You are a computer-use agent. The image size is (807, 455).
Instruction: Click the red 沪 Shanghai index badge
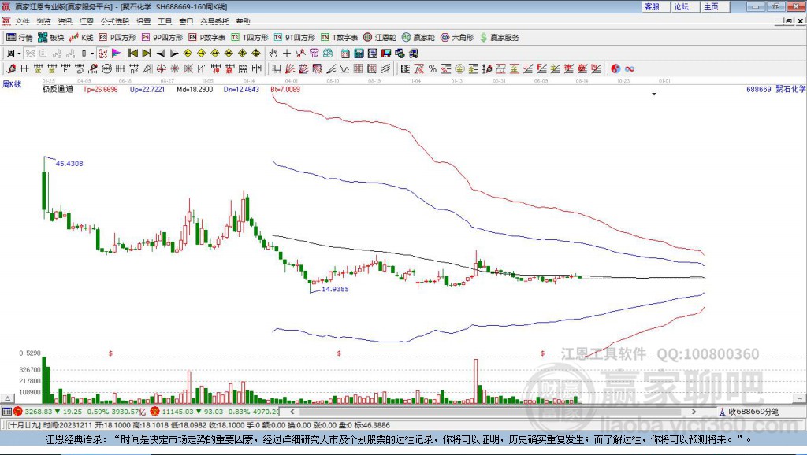pyautogui.click(x=18, y=411)
